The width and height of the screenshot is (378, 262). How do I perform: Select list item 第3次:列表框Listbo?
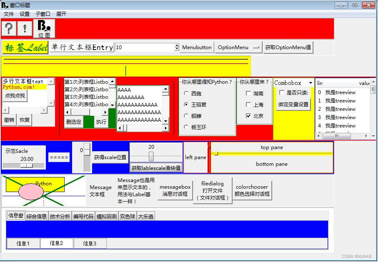click(86, 97)
